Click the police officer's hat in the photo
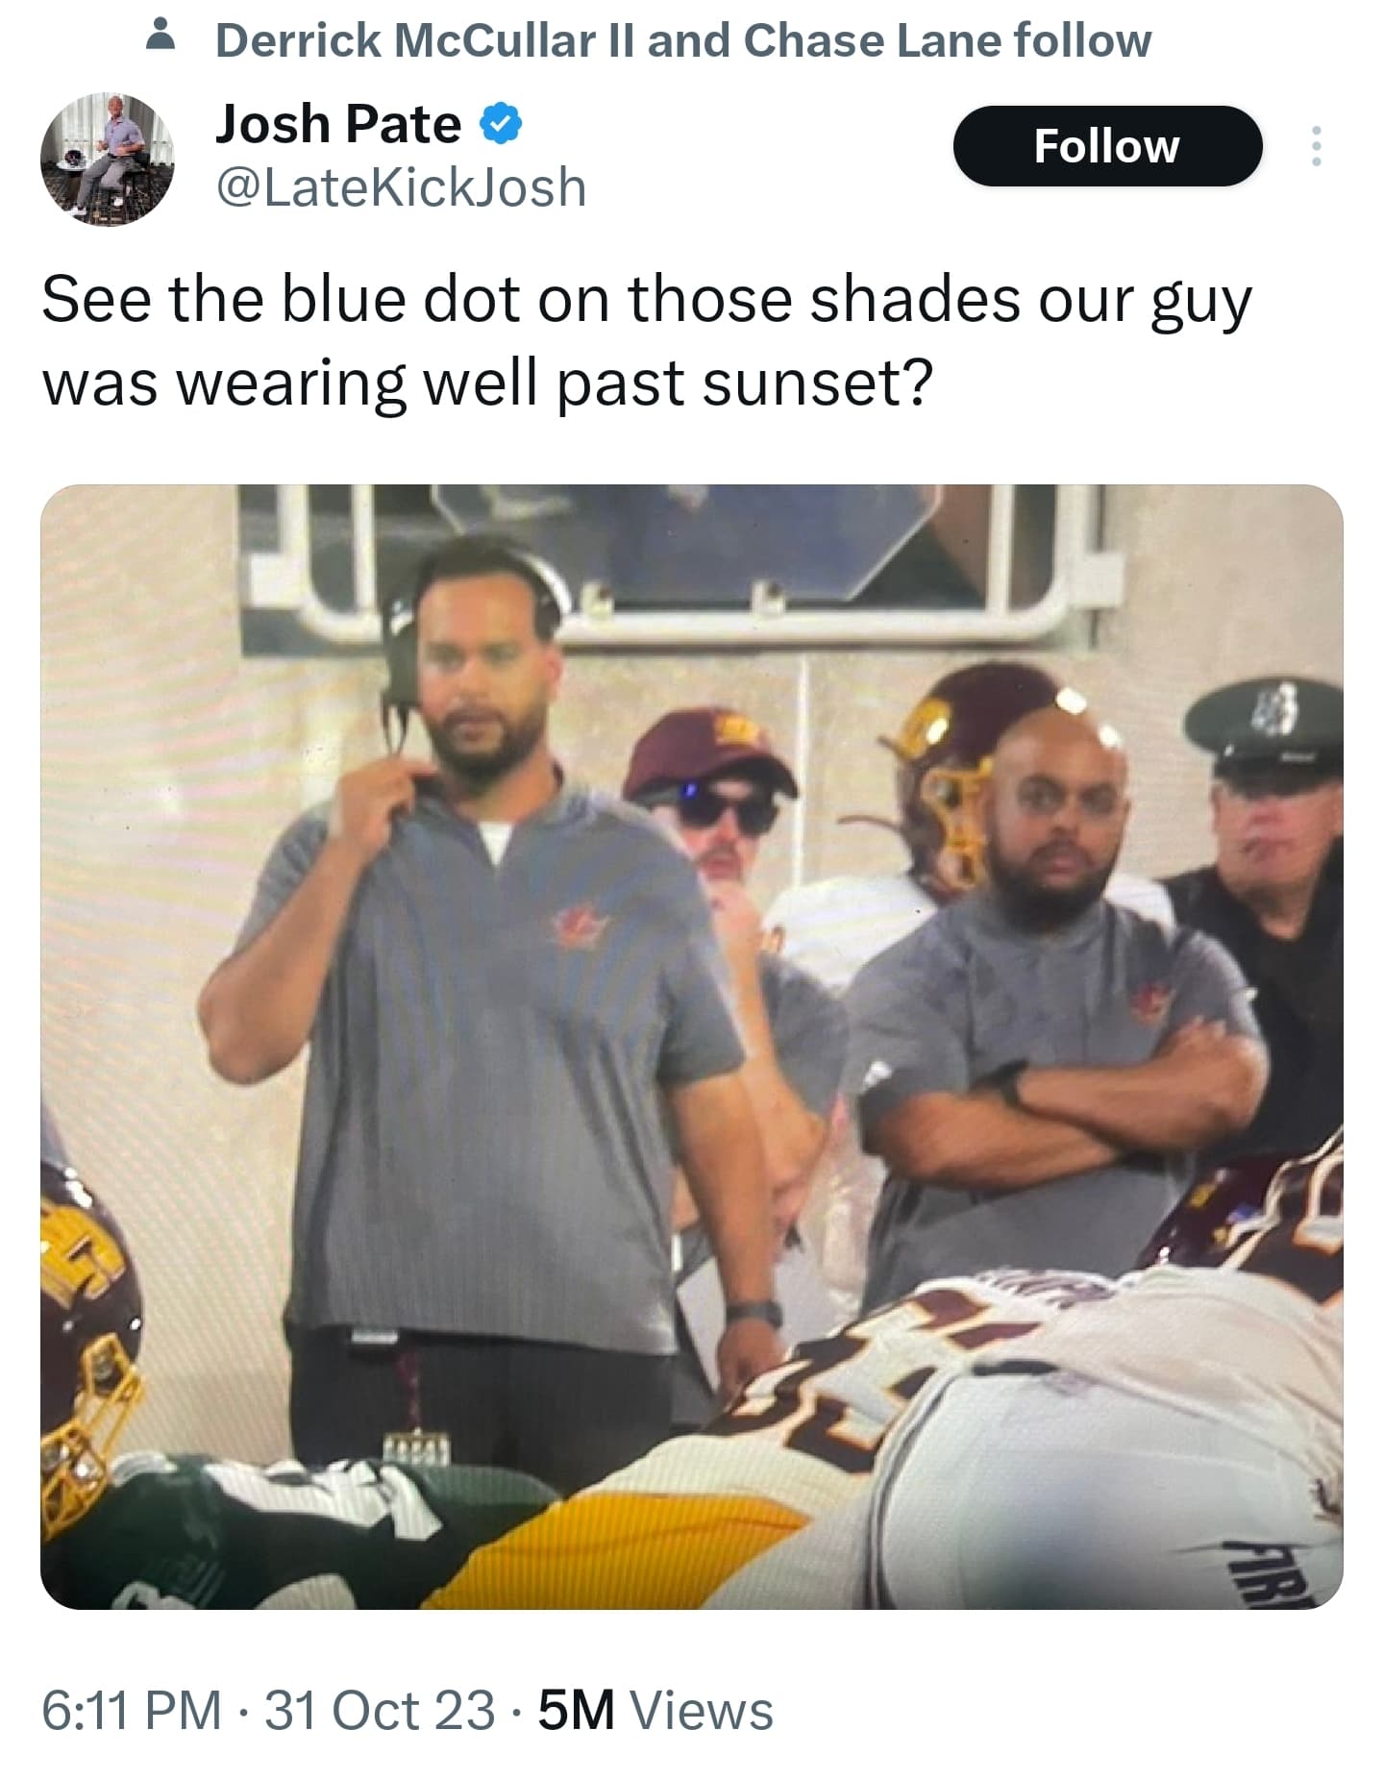 click(1266, 723)
